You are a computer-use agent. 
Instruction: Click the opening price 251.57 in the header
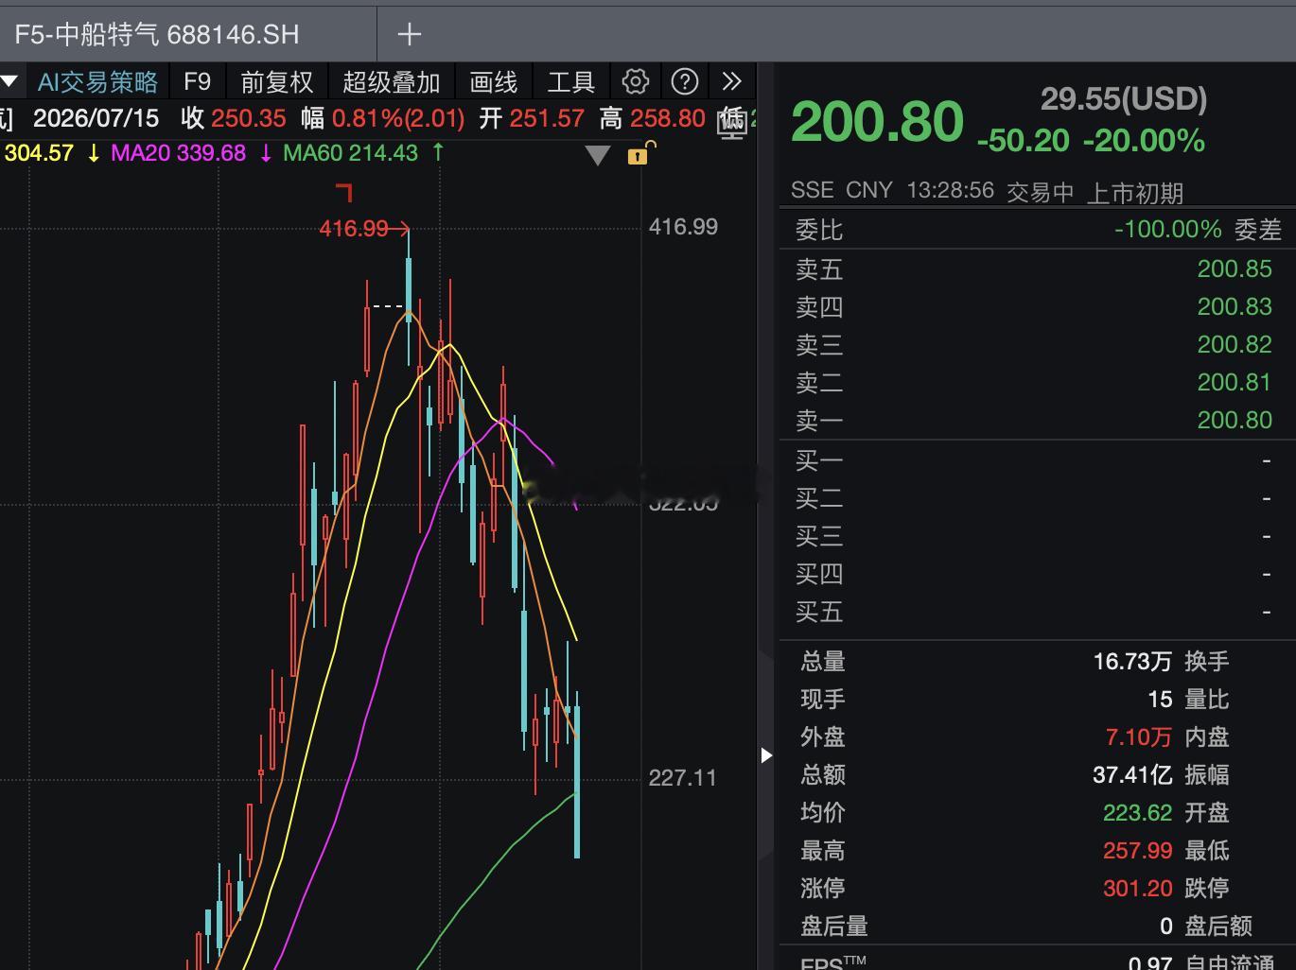[x=547, y=118]
